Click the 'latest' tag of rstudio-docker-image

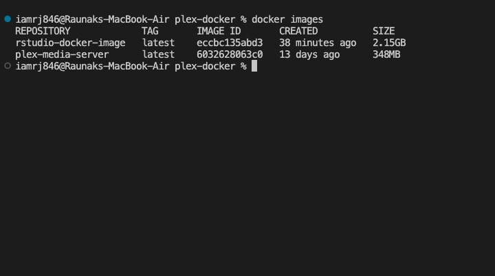[158, 43]
